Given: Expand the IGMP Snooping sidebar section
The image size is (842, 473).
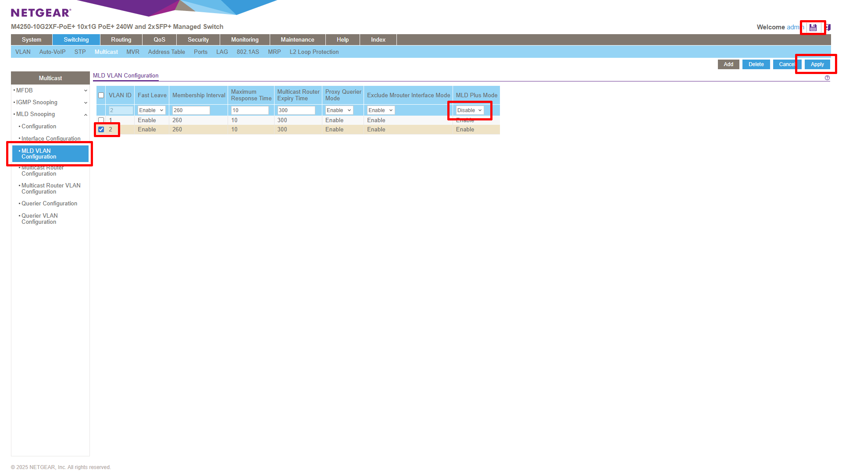Looking at the screenshot, I should pos(86,102).
